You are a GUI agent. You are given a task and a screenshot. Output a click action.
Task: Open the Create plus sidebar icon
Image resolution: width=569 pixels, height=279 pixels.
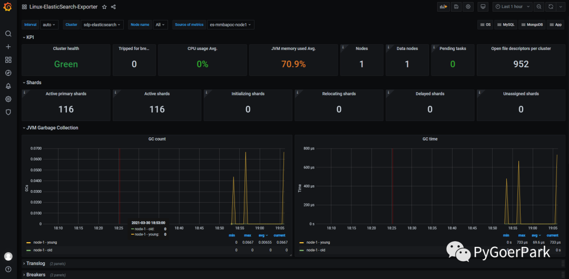coord(8,47)
